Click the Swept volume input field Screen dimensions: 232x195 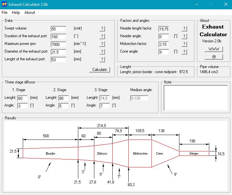click(x=58, y=29)
